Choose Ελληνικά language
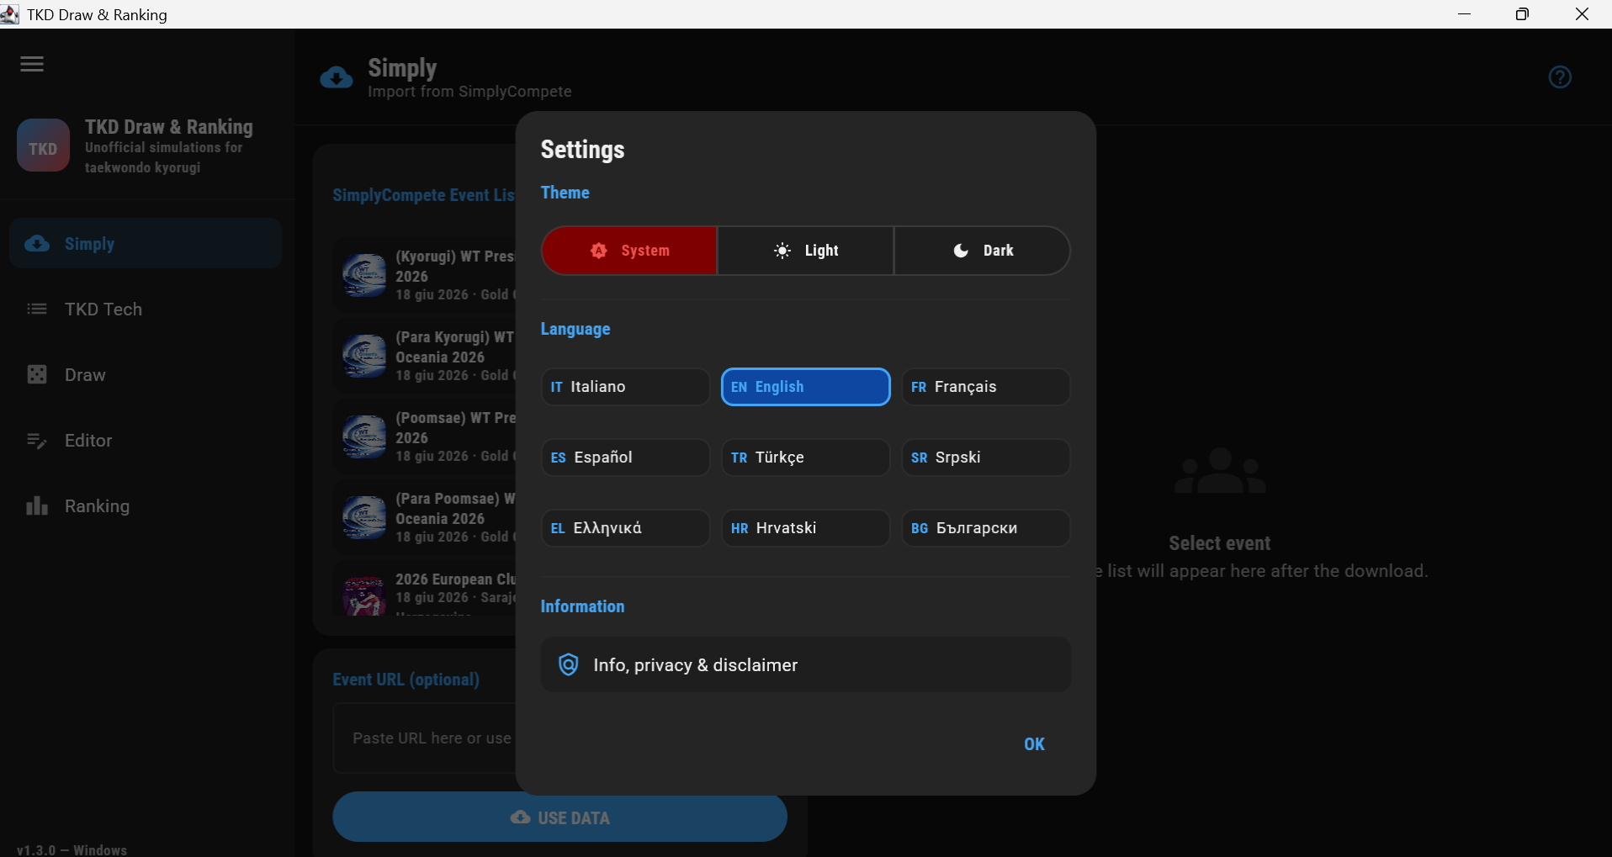 coord(625,528)
